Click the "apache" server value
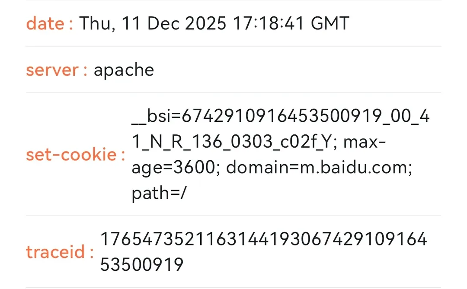Image resolution: width=467 pixels, height=289 pixels. click(124, 70)
